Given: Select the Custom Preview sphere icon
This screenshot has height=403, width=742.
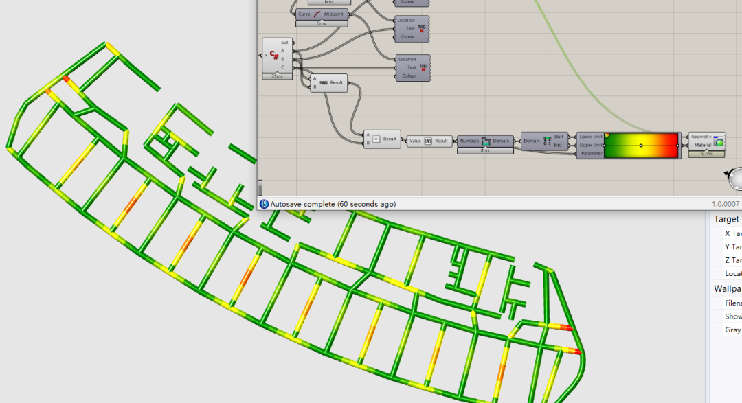Looking at the screenshot, I should click(x=719, y=141).
